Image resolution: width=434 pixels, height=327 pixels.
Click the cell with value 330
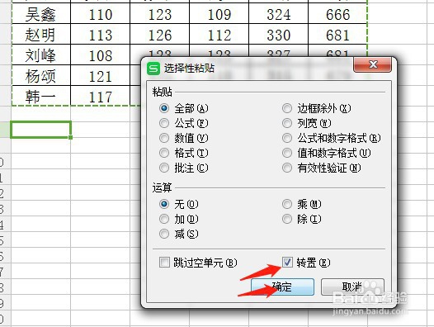click(x=278, y=35)
